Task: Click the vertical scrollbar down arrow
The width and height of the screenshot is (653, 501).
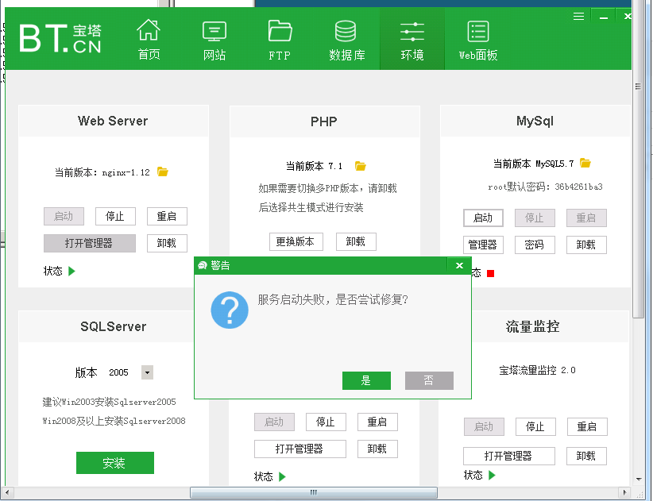Action: 639,480
